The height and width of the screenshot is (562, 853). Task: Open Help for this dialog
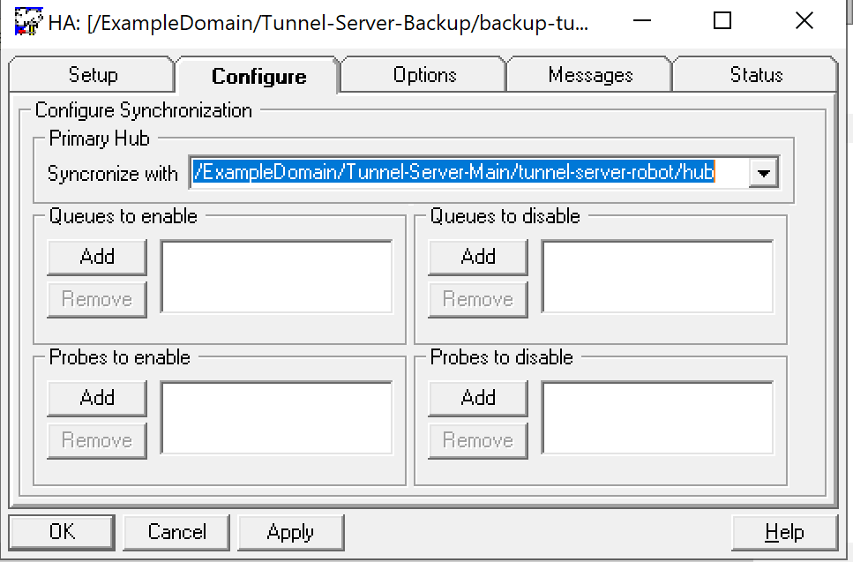(x=784, y=532)
